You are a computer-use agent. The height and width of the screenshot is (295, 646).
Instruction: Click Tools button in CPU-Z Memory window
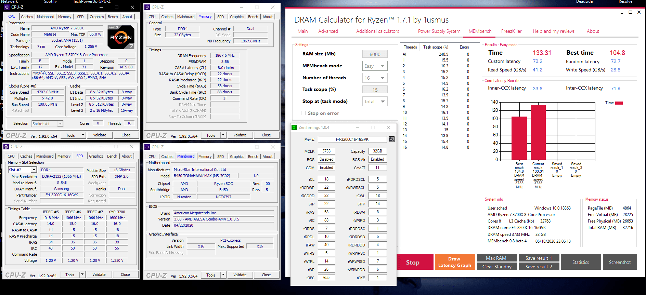click(x=211, y=135)
